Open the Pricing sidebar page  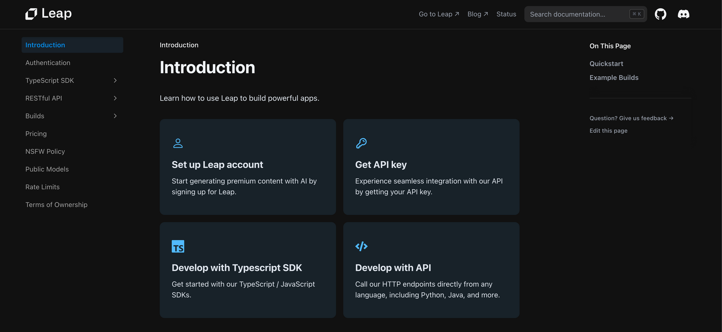coord(72,134)
